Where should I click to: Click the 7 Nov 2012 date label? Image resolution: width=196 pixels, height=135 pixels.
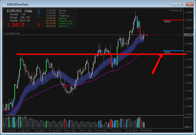click(70, 131)
